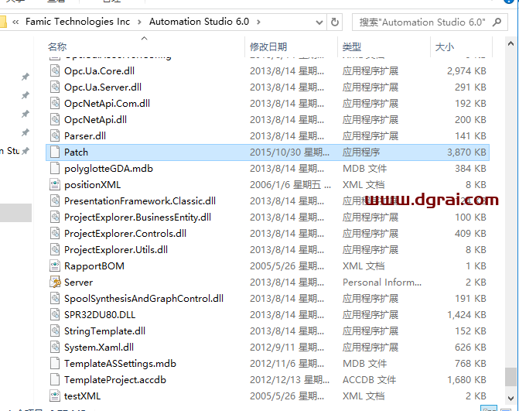The image size is (519, 411).
Task: Select StringTemplate.dll file name
Action: (104, 331)
